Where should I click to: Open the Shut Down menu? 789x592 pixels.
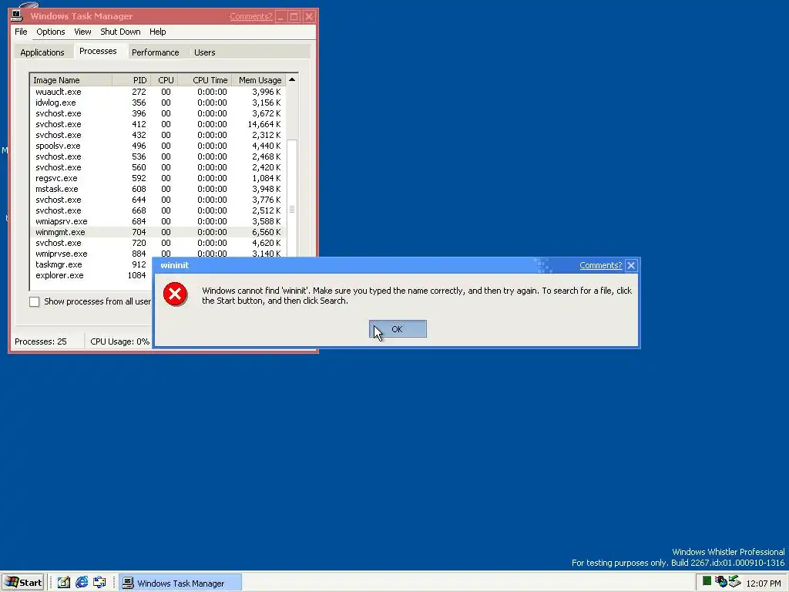tap(120, 32)
